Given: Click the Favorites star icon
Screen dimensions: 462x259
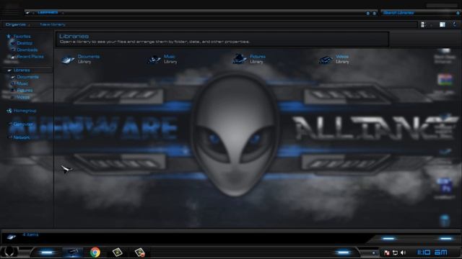Looking at the screenshot, I should click(x=9, y=37).
